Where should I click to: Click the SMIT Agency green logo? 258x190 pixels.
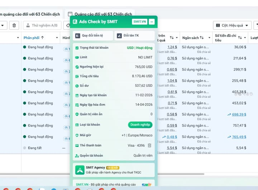point(80,170)
